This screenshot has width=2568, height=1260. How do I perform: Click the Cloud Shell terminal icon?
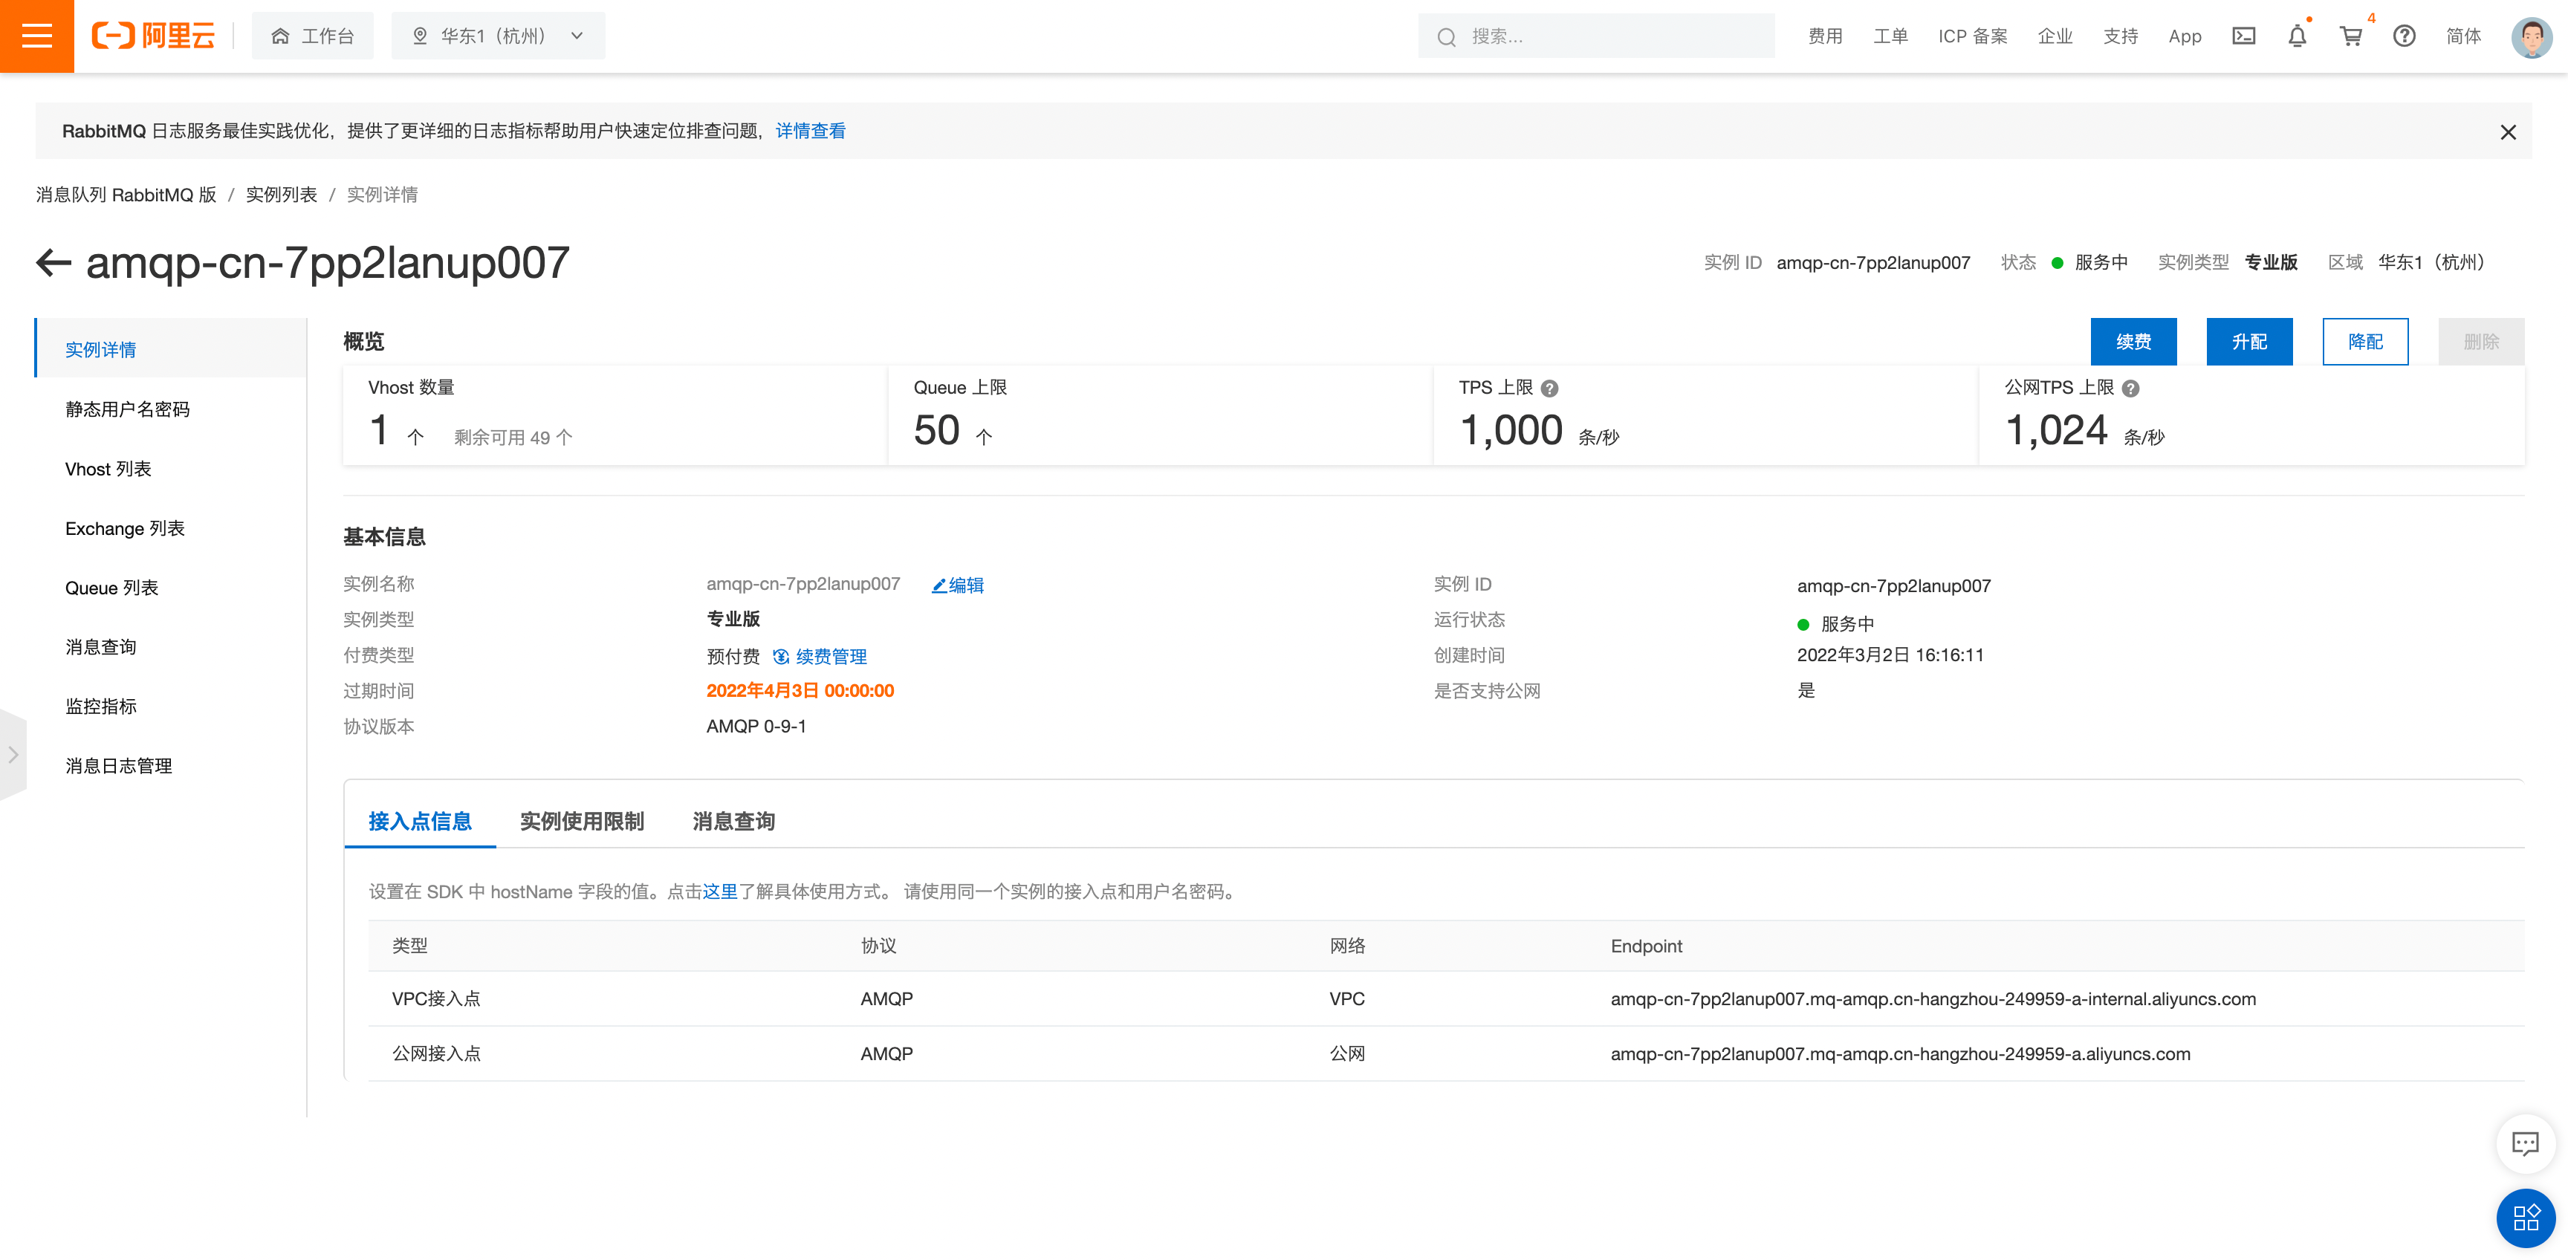tap(2243, 36)
